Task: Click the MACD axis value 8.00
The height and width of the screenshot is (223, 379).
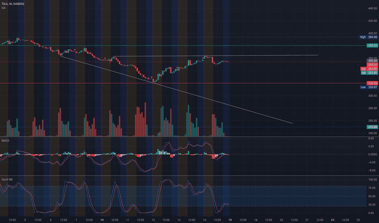Action: [x=371, y=139]
